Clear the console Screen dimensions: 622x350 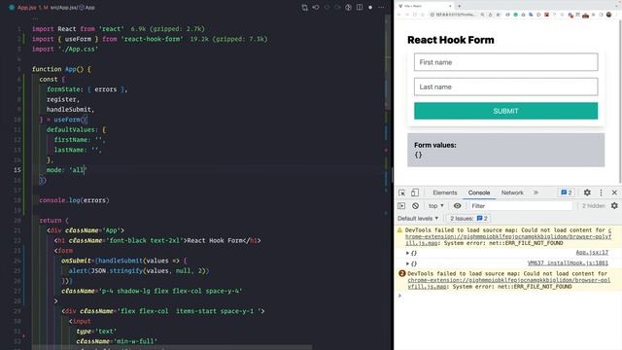pyautogui.click(x=415, y=206)
